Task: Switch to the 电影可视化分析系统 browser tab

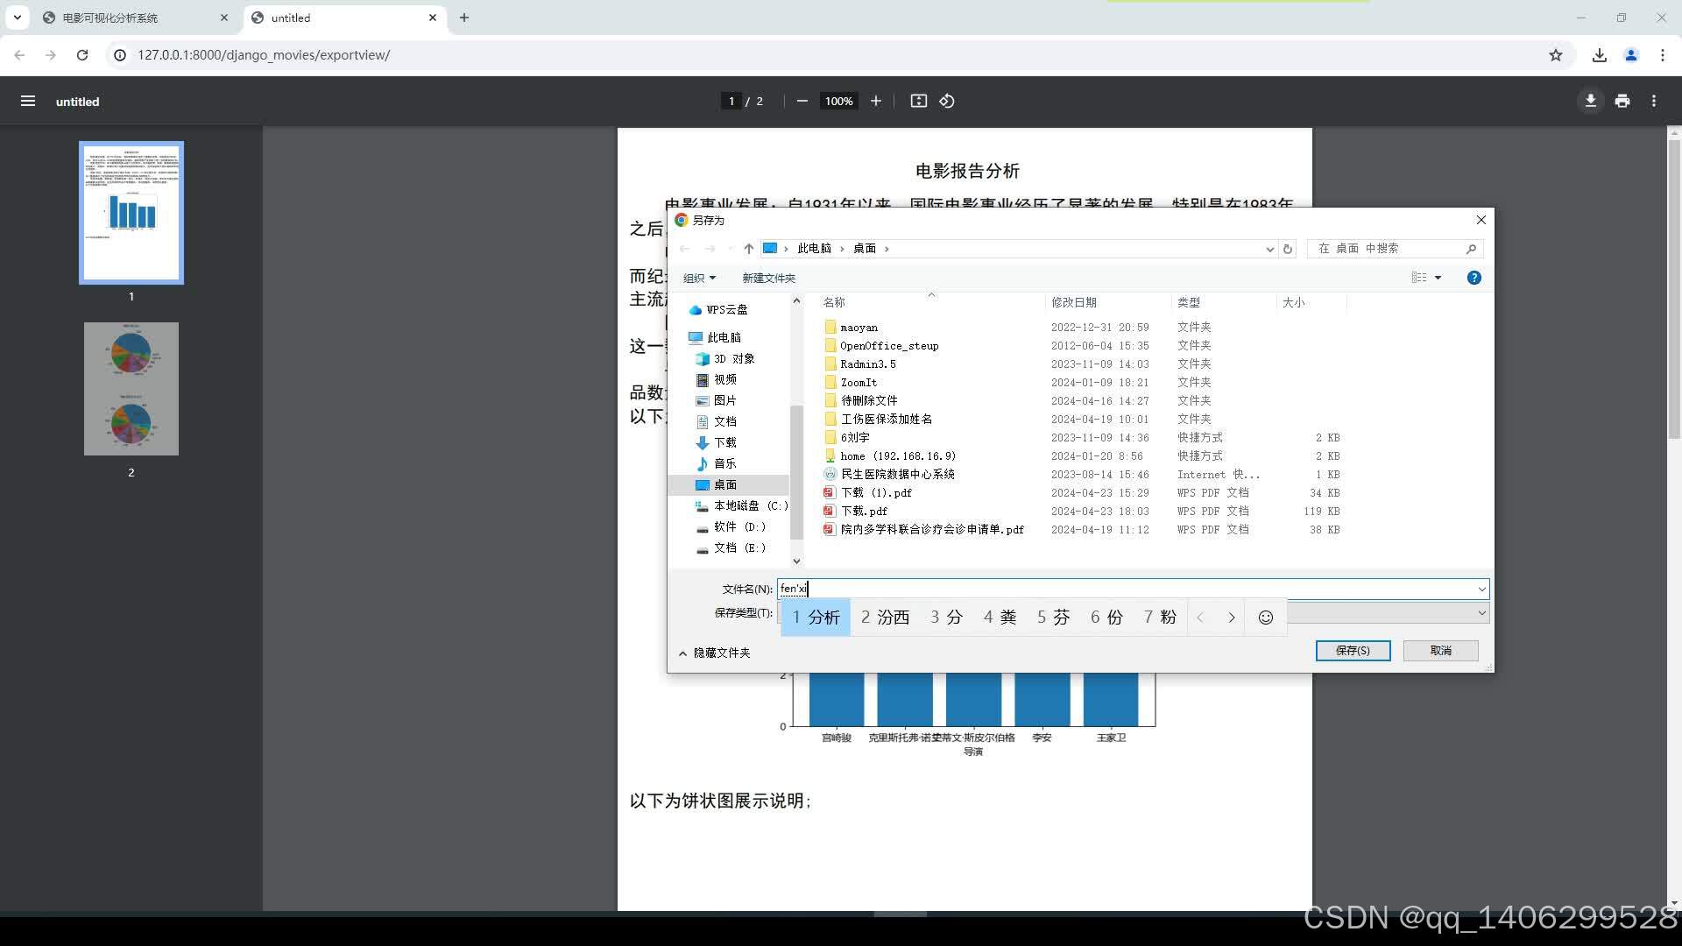Action: click(x=110, y=18)
